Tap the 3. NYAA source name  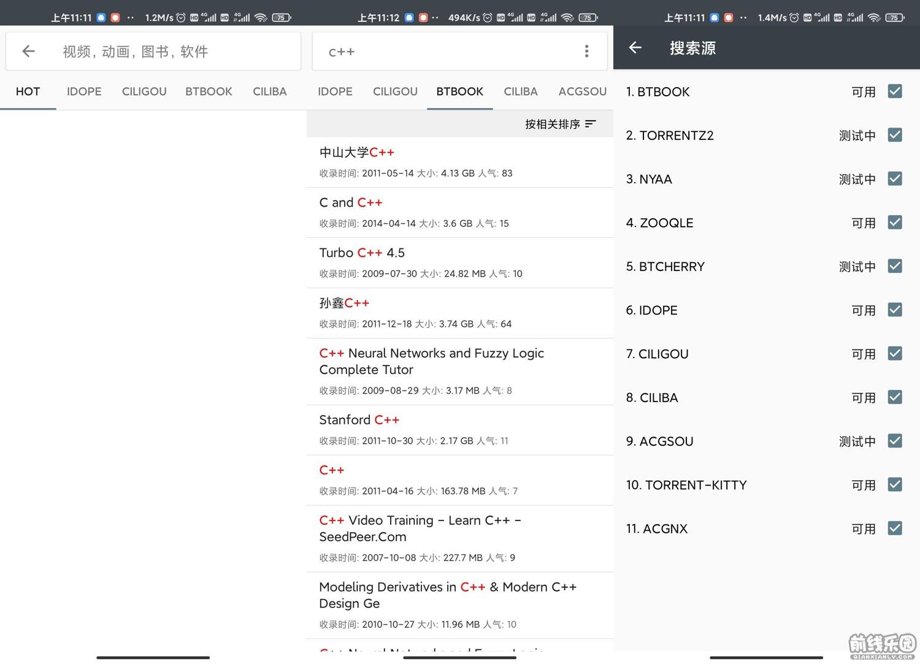(649, 179)
